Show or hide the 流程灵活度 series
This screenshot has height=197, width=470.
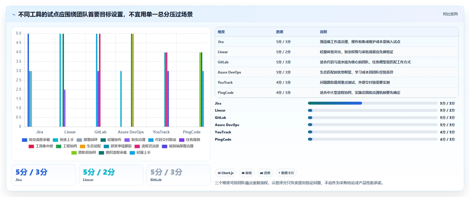tap(147, 146)
